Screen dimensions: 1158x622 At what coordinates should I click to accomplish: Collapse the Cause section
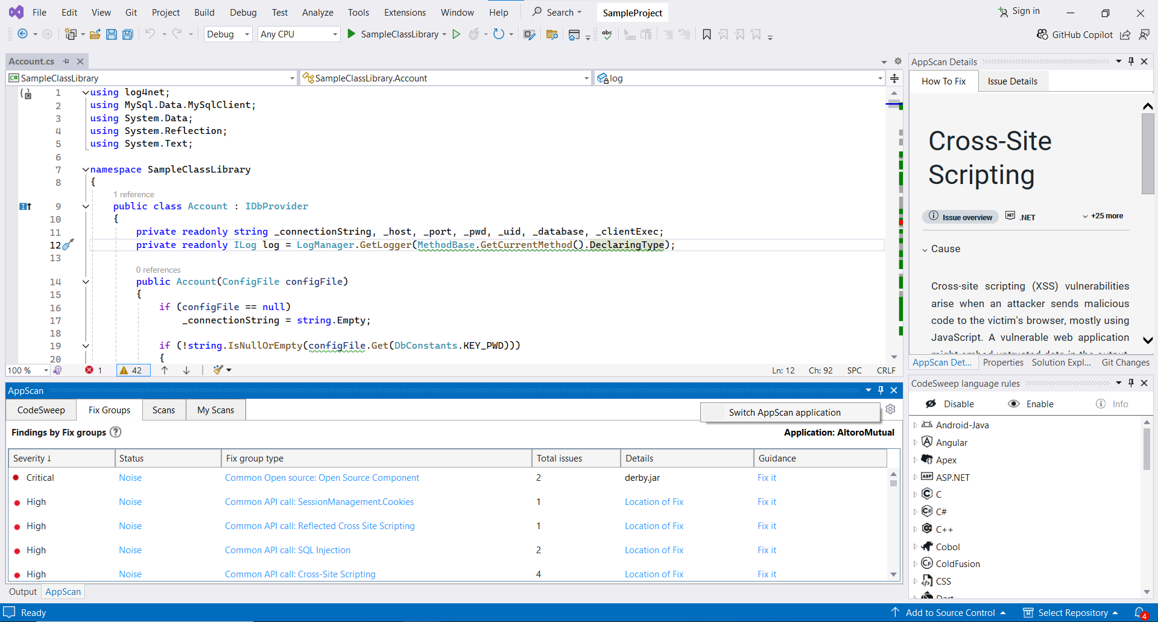pos(925,249)
